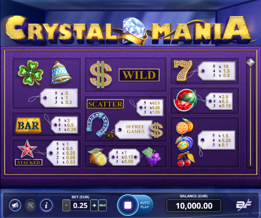
Task: Stop the spin with the square button
Action: click(128, 205)
